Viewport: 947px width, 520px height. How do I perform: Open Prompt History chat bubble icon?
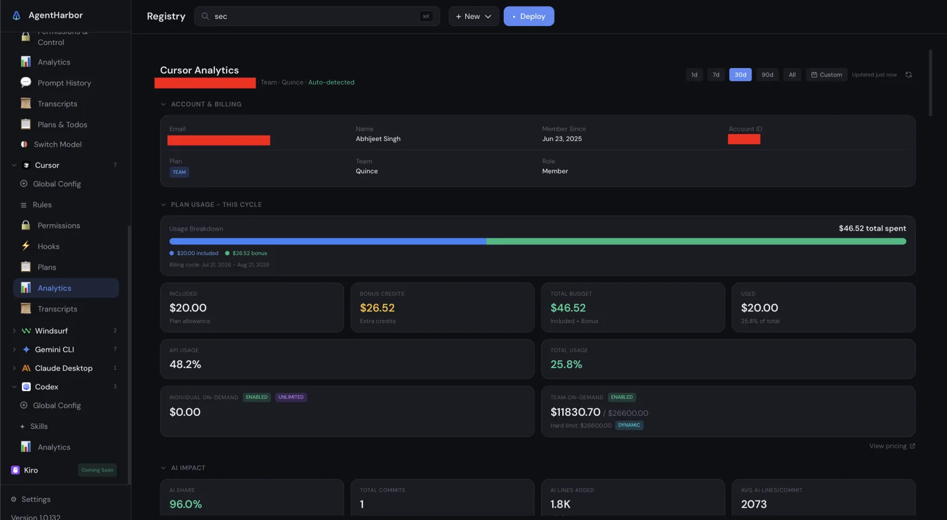(x=25, y=82)
